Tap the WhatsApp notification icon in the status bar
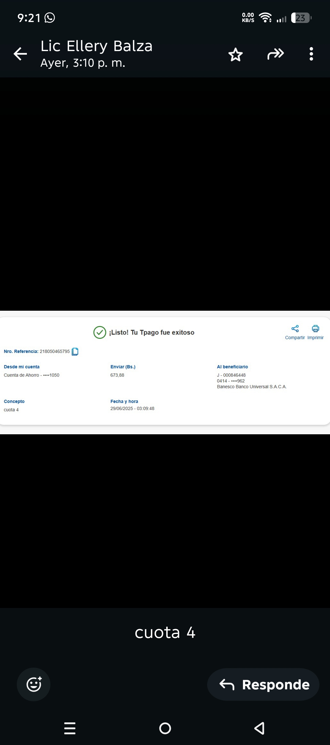 [x=50, y=18]
